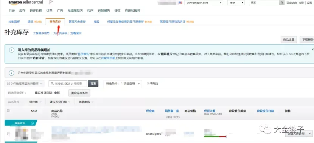Switch to the 控制面板 tab
Screen dimensions: 314x143
(14, 22)
